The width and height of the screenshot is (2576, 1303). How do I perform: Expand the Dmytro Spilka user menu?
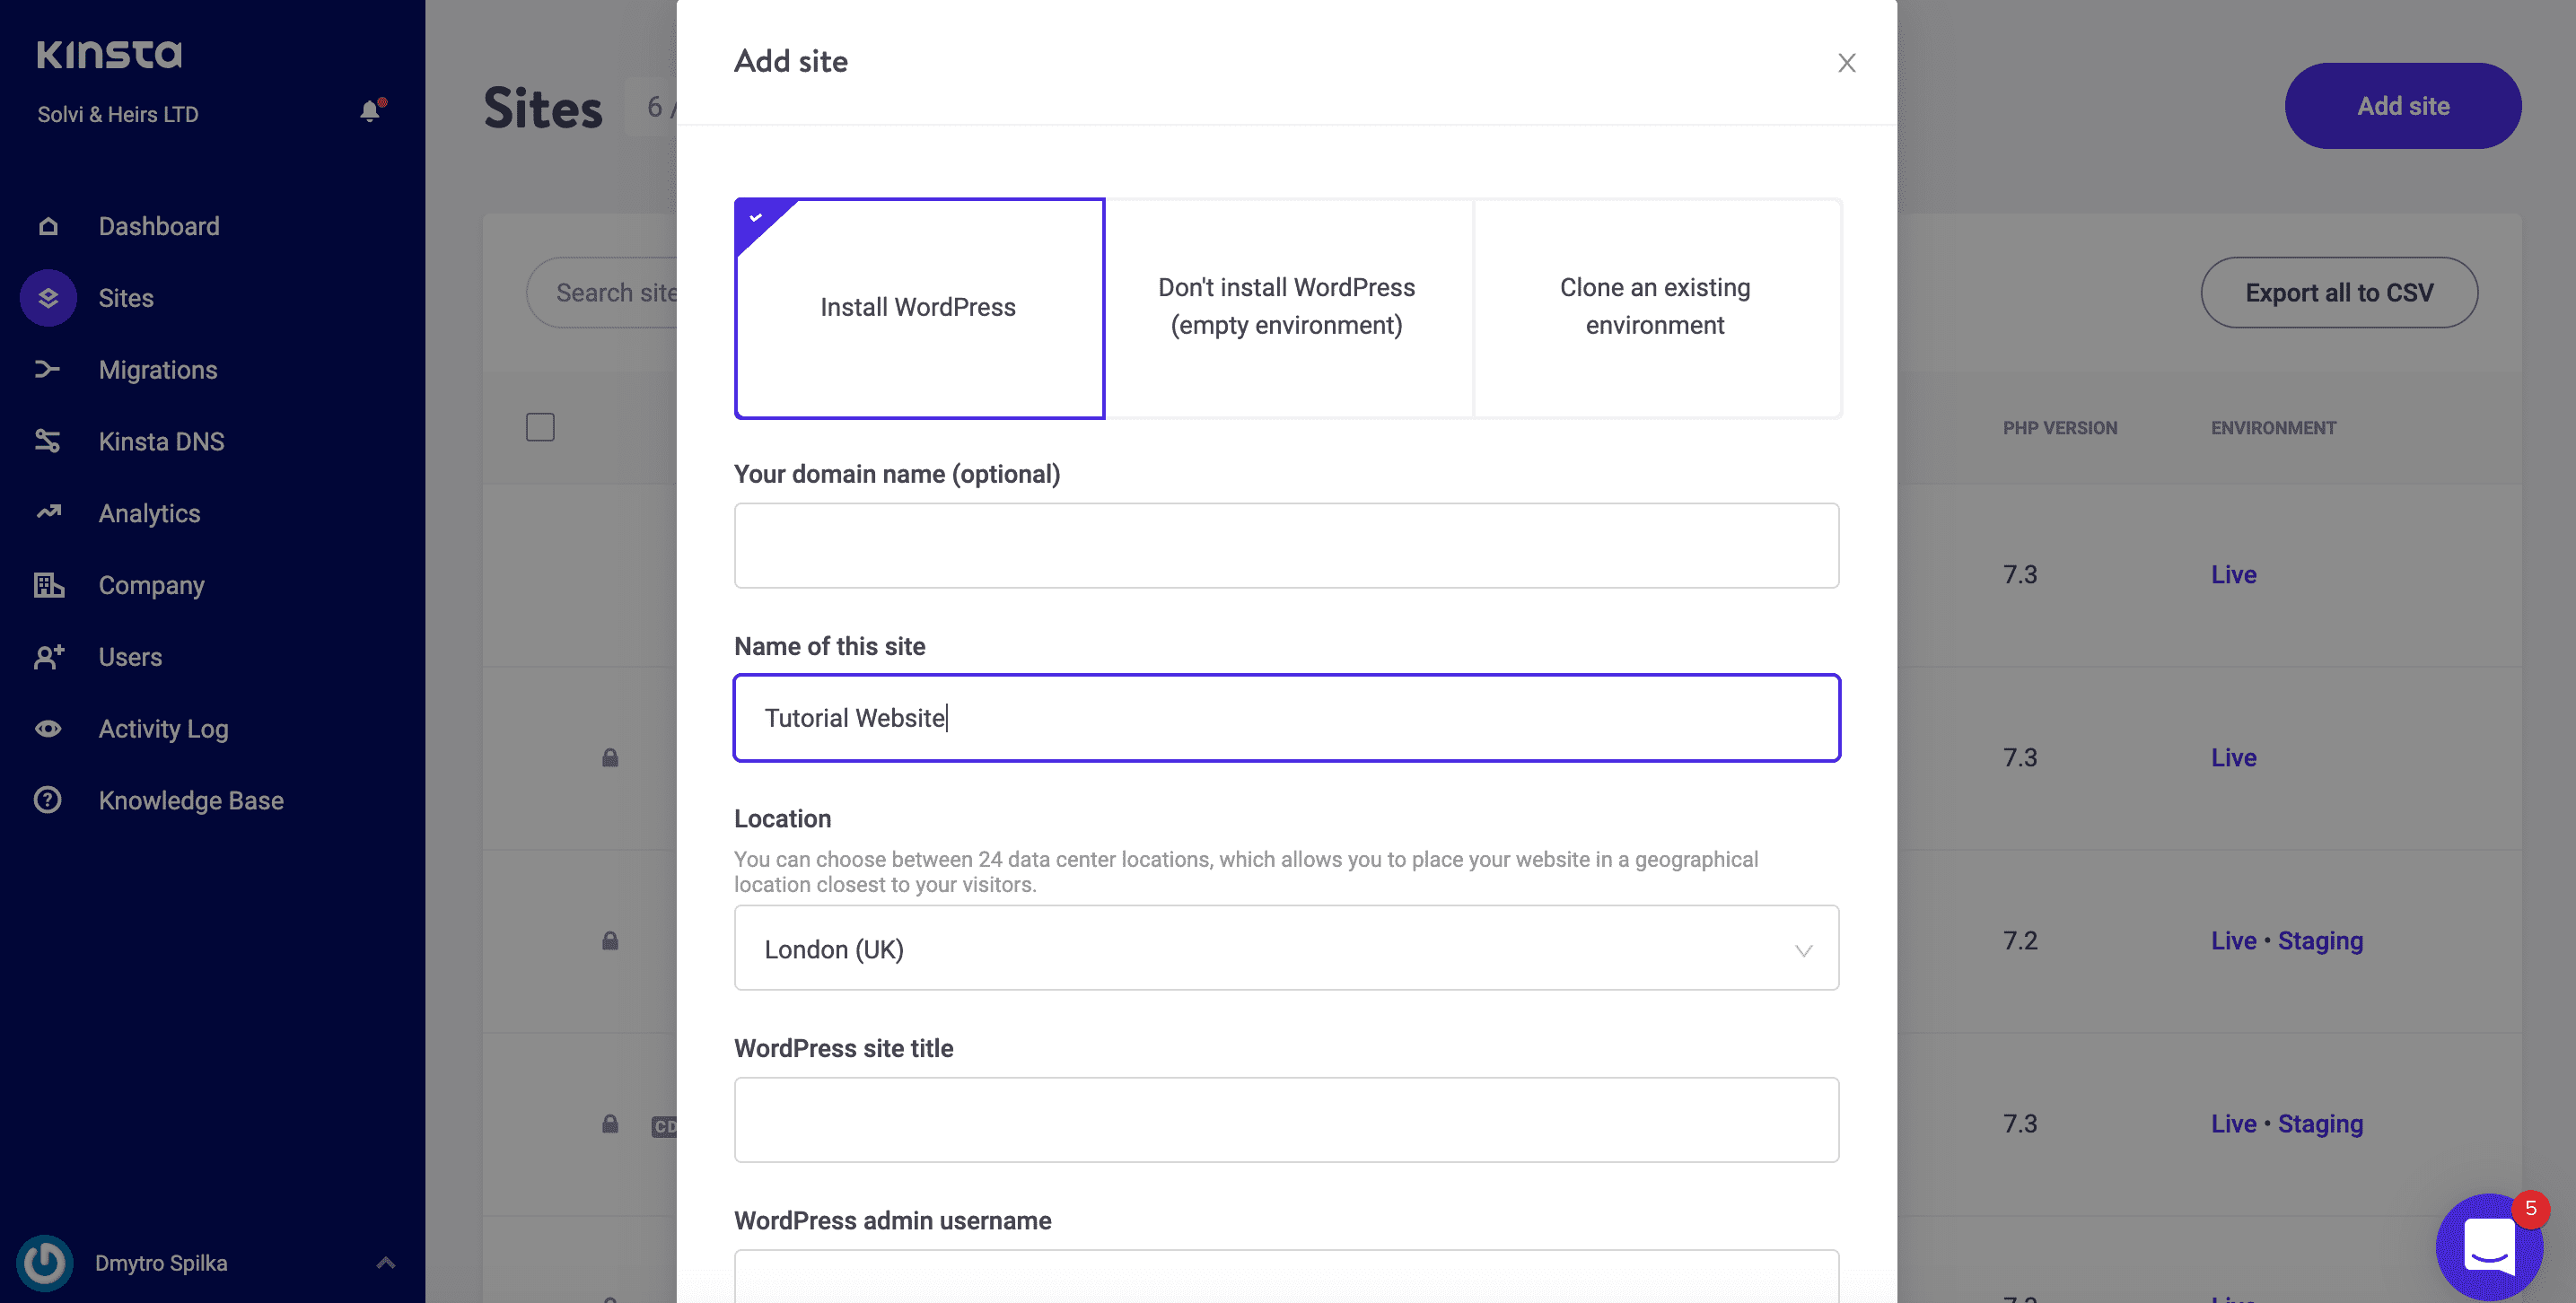385,1263
